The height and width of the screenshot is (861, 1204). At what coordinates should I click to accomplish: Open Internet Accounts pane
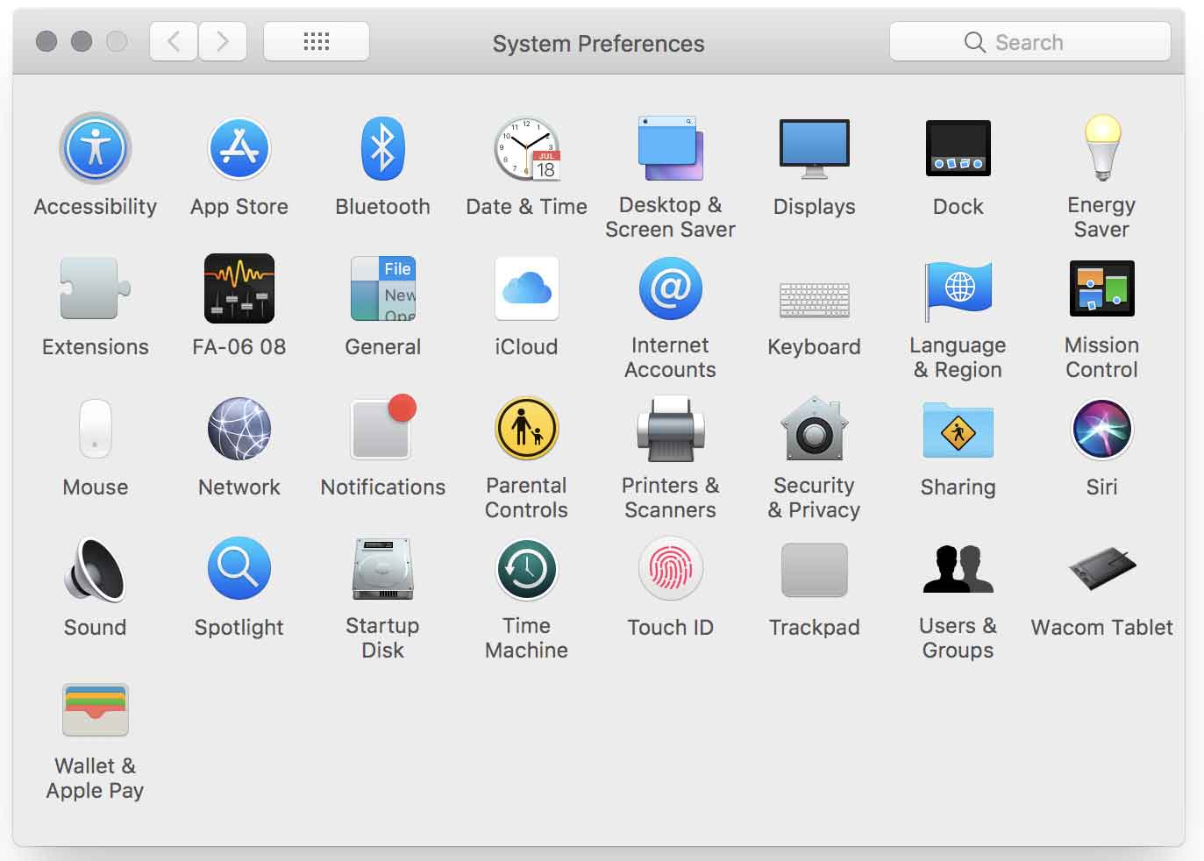coord(670,288)
